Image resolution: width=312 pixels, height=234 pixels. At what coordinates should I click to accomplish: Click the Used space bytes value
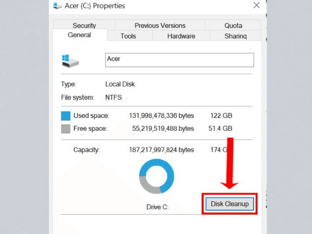(161, 116)
